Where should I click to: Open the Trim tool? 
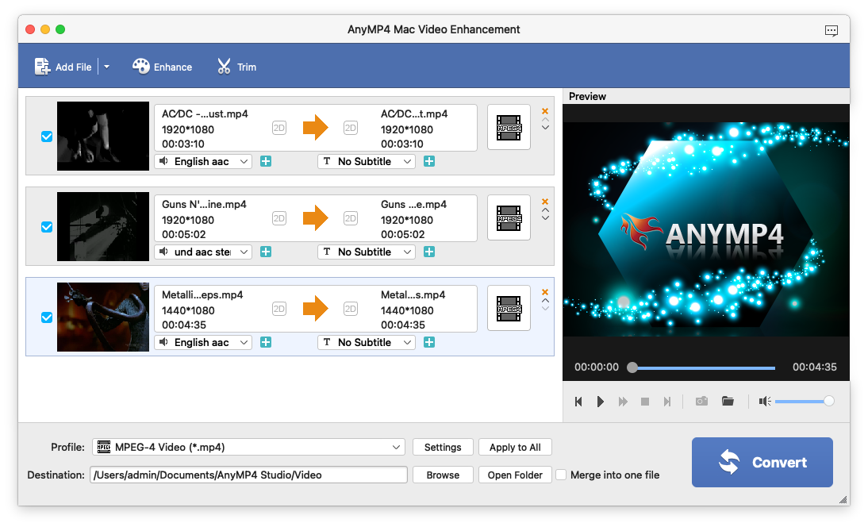[x=237, y=67]
